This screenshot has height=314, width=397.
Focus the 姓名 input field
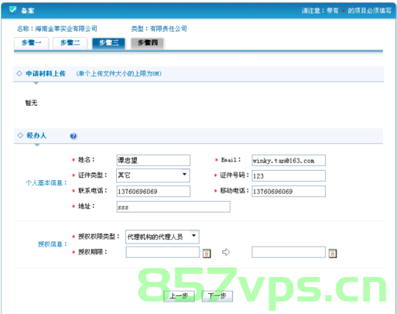click(153, 160)
